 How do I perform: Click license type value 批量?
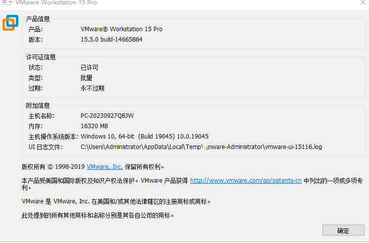(x=86, y=78)
